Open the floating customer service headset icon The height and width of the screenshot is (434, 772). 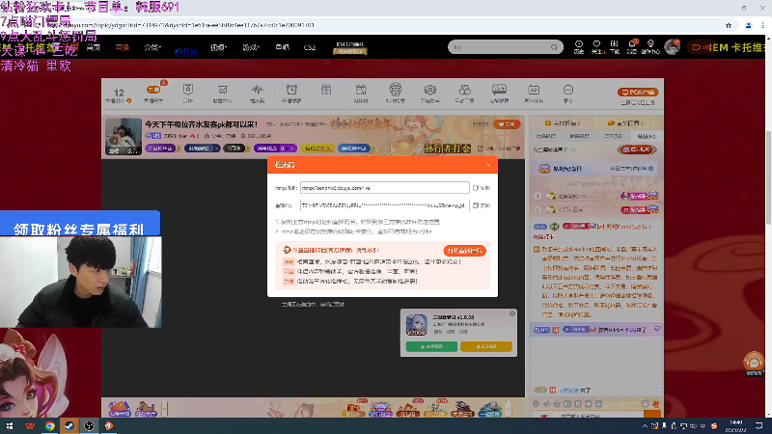(x=754, y=363)
